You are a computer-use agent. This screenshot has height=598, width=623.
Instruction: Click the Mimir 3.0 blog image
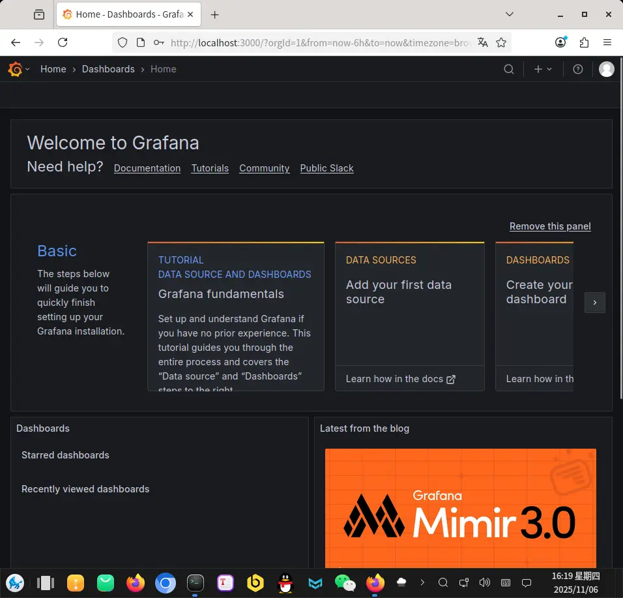461,508
